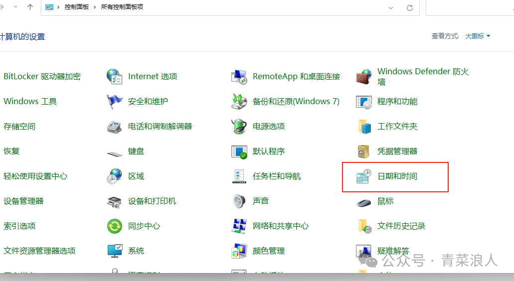Open the 工作文件夹 folder icon
This screenshot has height=281, width=514.
point(364,127)
